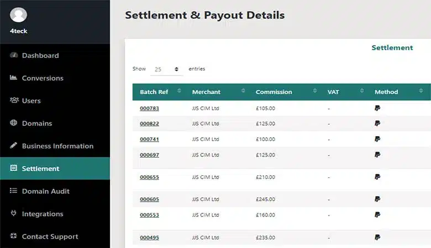431x248 pixels.
Task: Open the Settlement sidebar menu item
Action: click(x=55, y=169)
